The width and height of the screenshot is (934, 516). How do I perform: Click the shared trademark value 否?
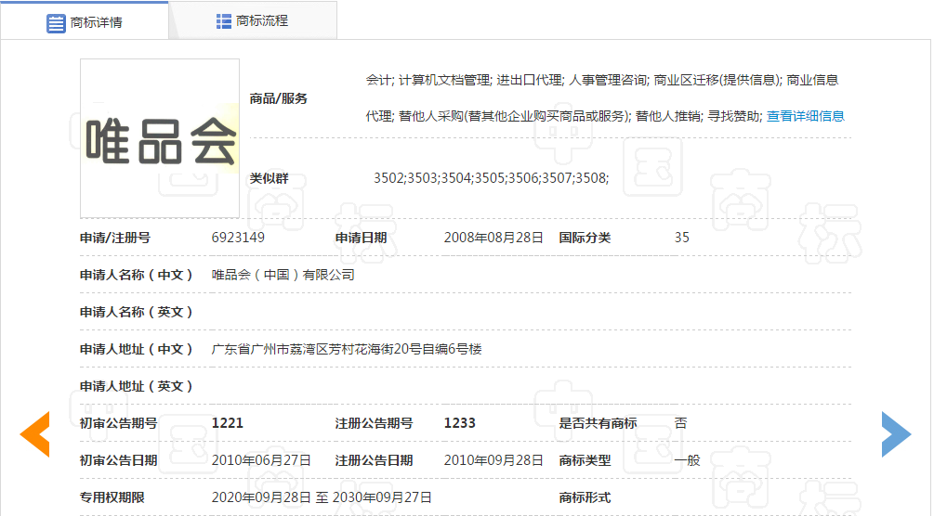pyautogui.click(x=681, y=423)
